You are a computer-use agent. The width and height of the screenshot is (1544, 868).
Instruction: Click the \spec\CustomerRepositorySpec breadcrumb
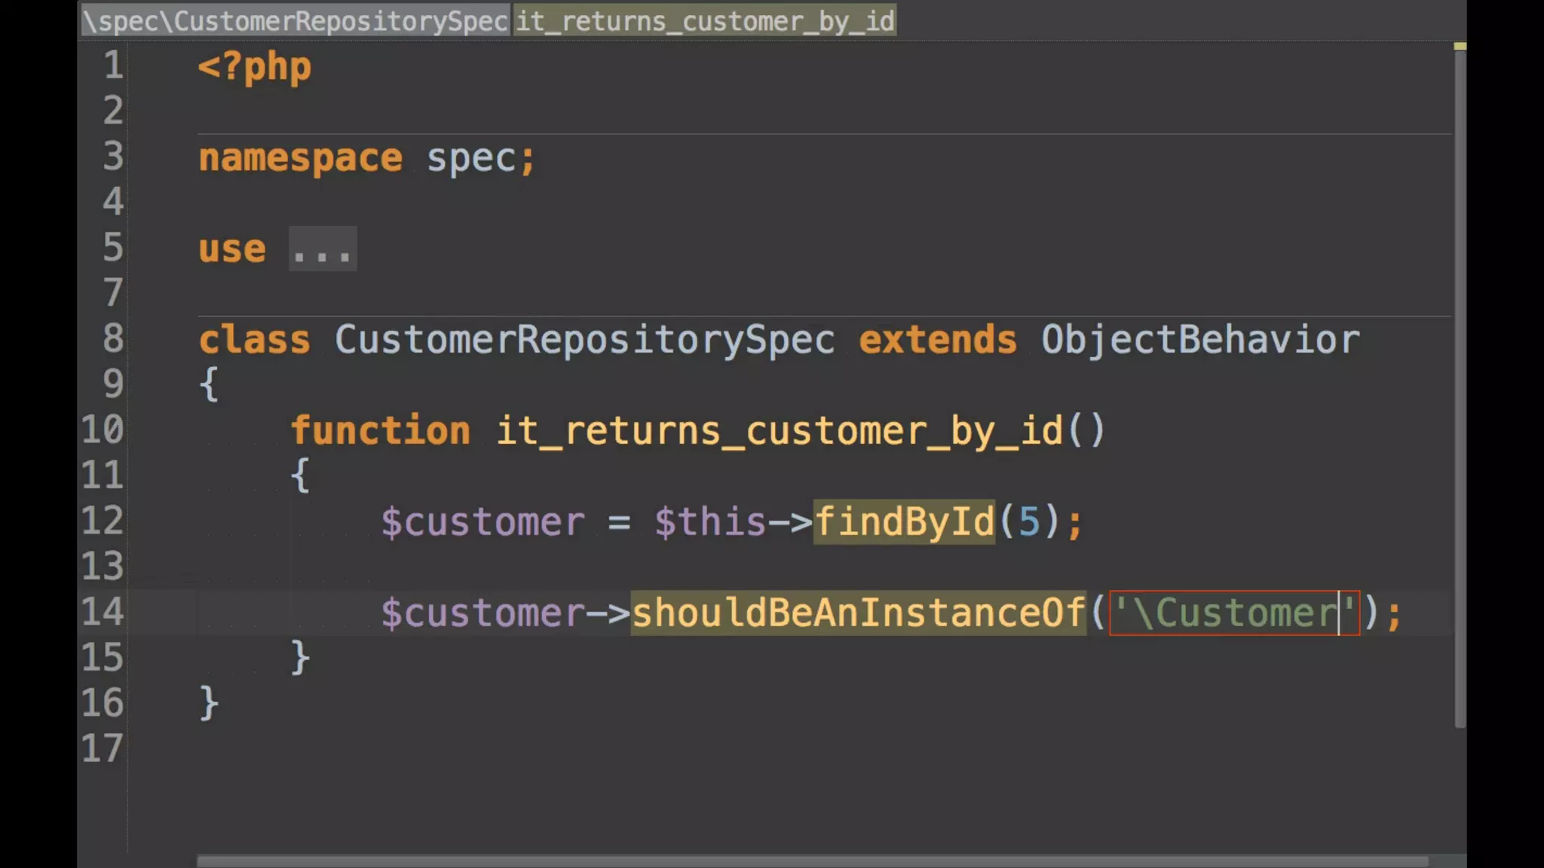(296, 21)
